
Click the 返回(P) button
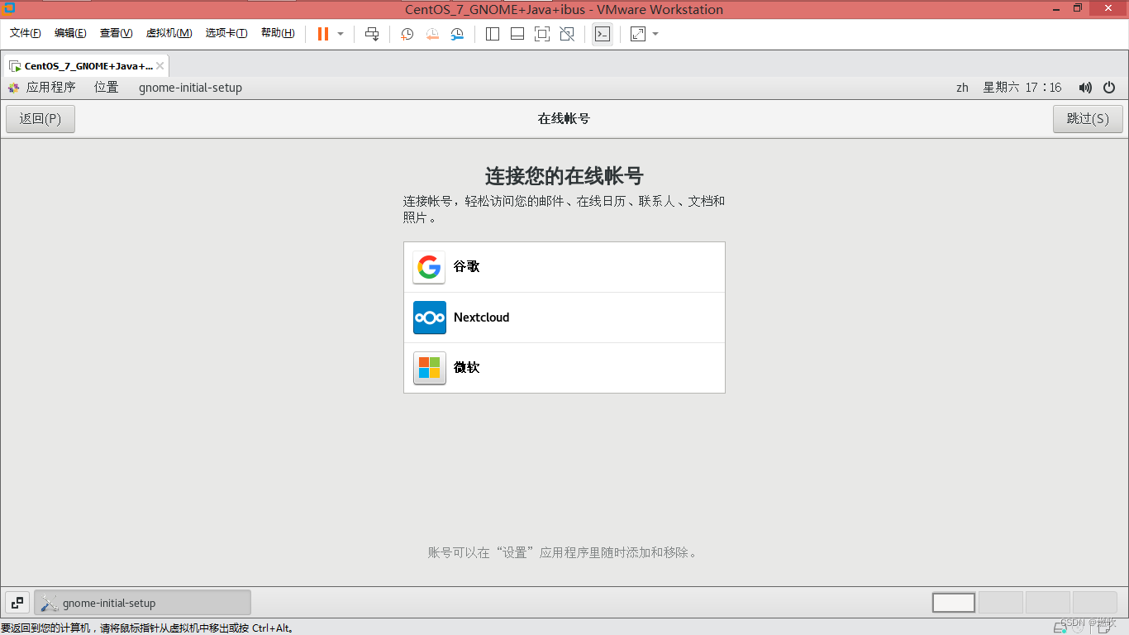coord(40,119)
